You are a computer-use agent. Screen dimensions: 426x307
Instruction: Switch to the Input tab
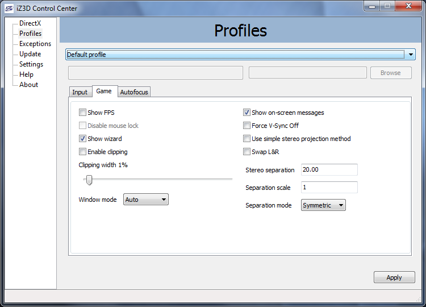(80, 92)
